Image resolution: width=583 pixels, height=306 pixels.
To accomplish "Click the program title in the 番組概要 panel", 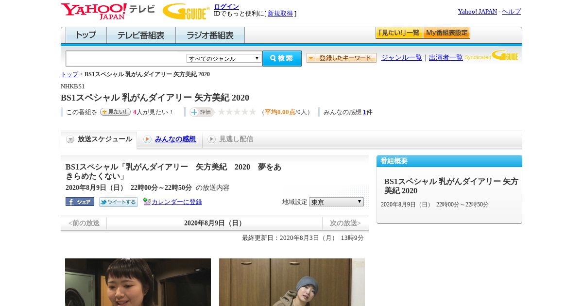I will pos(451,186).
